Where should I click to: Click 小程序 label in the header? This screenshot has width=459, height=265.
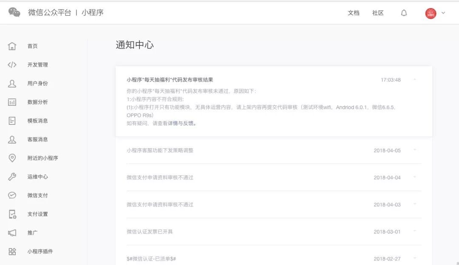point(93,12)
